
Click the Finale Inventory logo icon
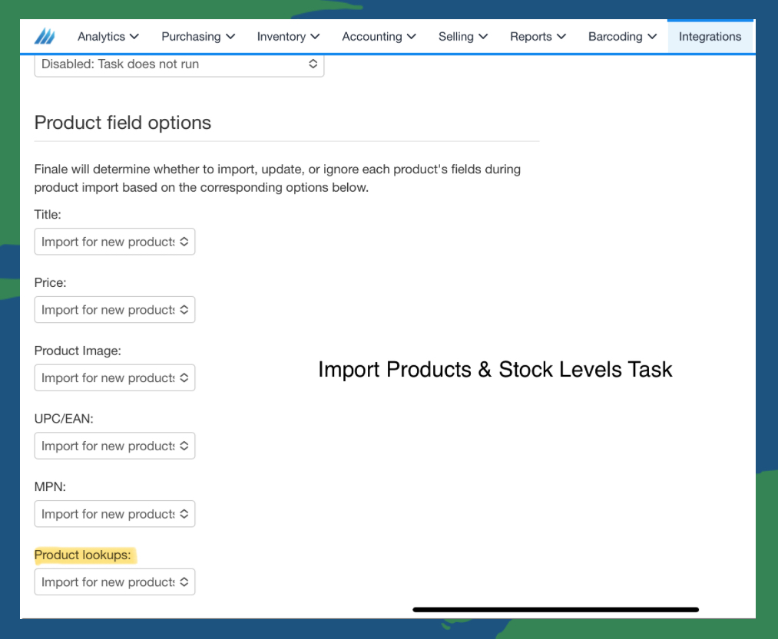[45, 36]
